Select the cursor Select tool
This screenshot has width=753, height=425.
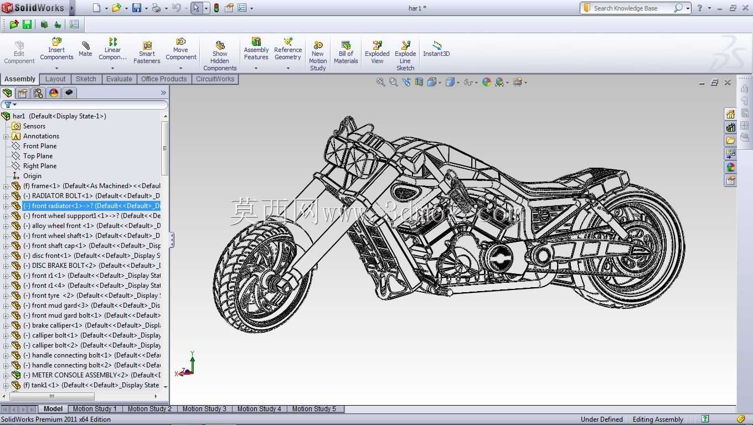tap(196, 8)
